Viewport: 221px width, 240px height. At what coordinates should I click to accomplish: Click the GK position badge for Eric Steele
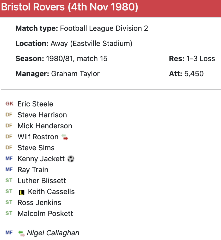9,104
